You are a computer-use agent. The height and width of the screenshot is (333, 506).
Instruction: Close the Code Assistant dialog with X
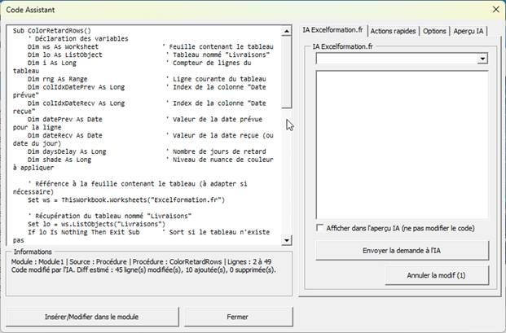point(496,10)
